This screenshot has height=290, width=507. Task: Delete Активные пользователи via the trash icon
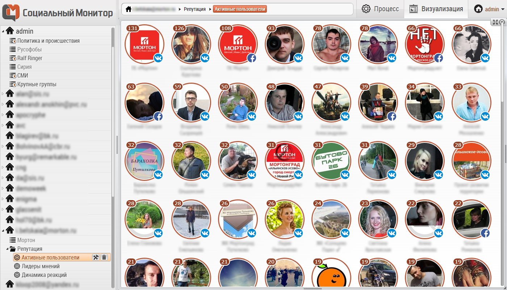(104, 257)
